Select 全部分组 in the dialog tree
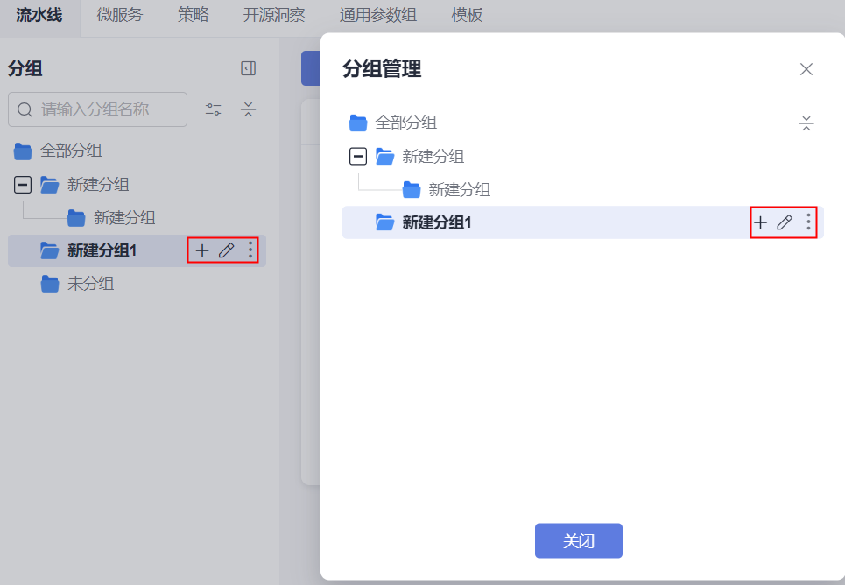Viewport: 845px width, 585px height. (405, 123)
